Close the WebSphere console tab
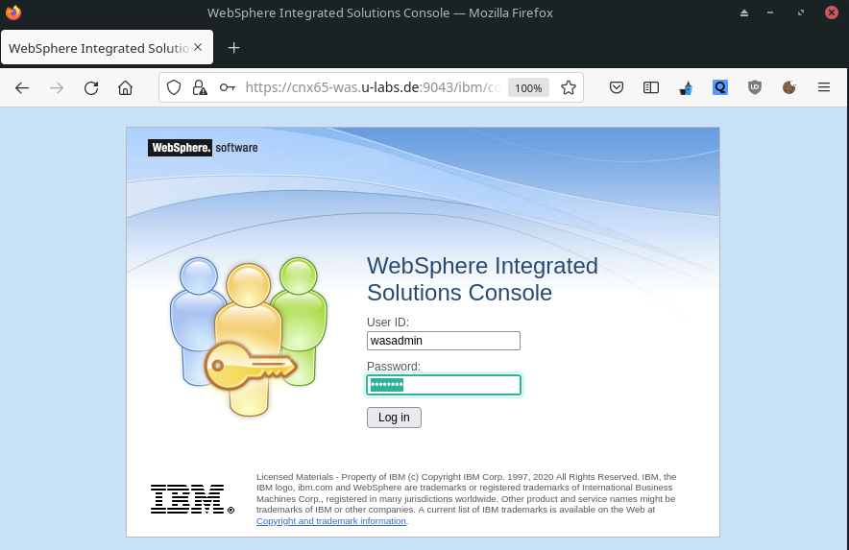Screen dimensions: 849x550 click(x=198, y=47)
